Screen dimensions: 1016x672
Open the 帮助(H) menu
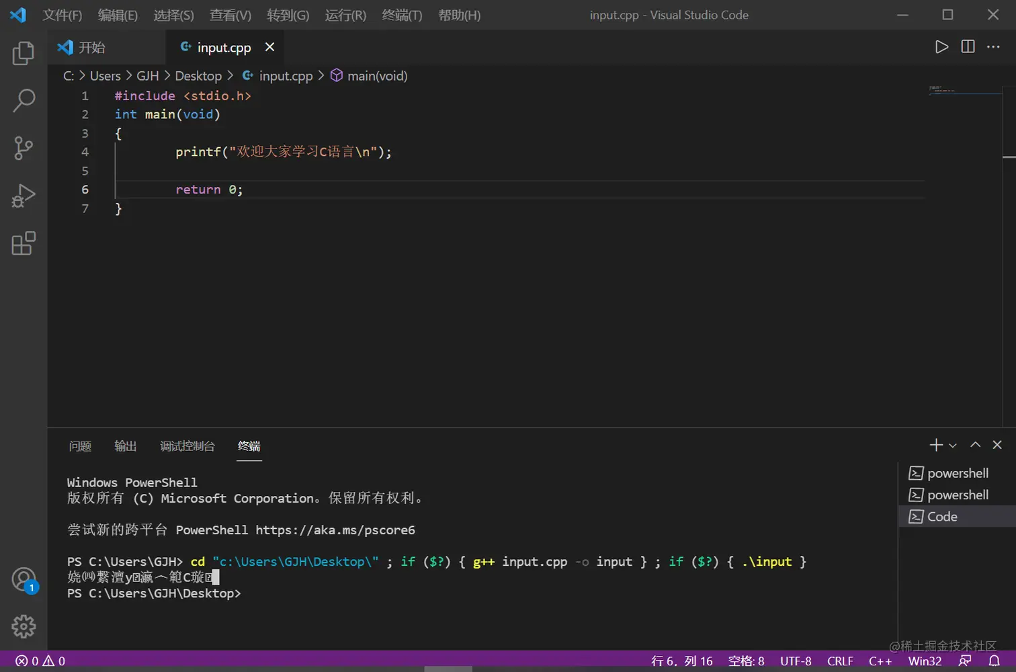point(460,15)
